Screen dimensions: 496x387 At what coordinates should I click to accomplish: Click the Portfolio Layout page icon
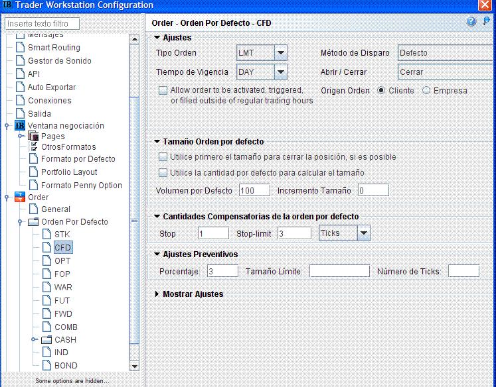pyautogui.click(x=33, y=172)
